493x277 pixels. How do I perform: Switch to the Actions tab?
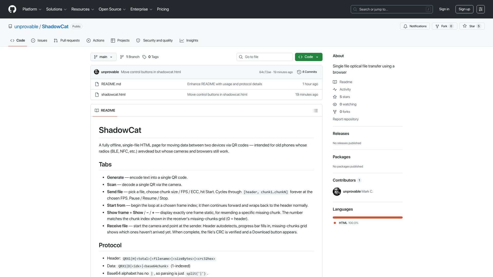(x=96, y=41)
